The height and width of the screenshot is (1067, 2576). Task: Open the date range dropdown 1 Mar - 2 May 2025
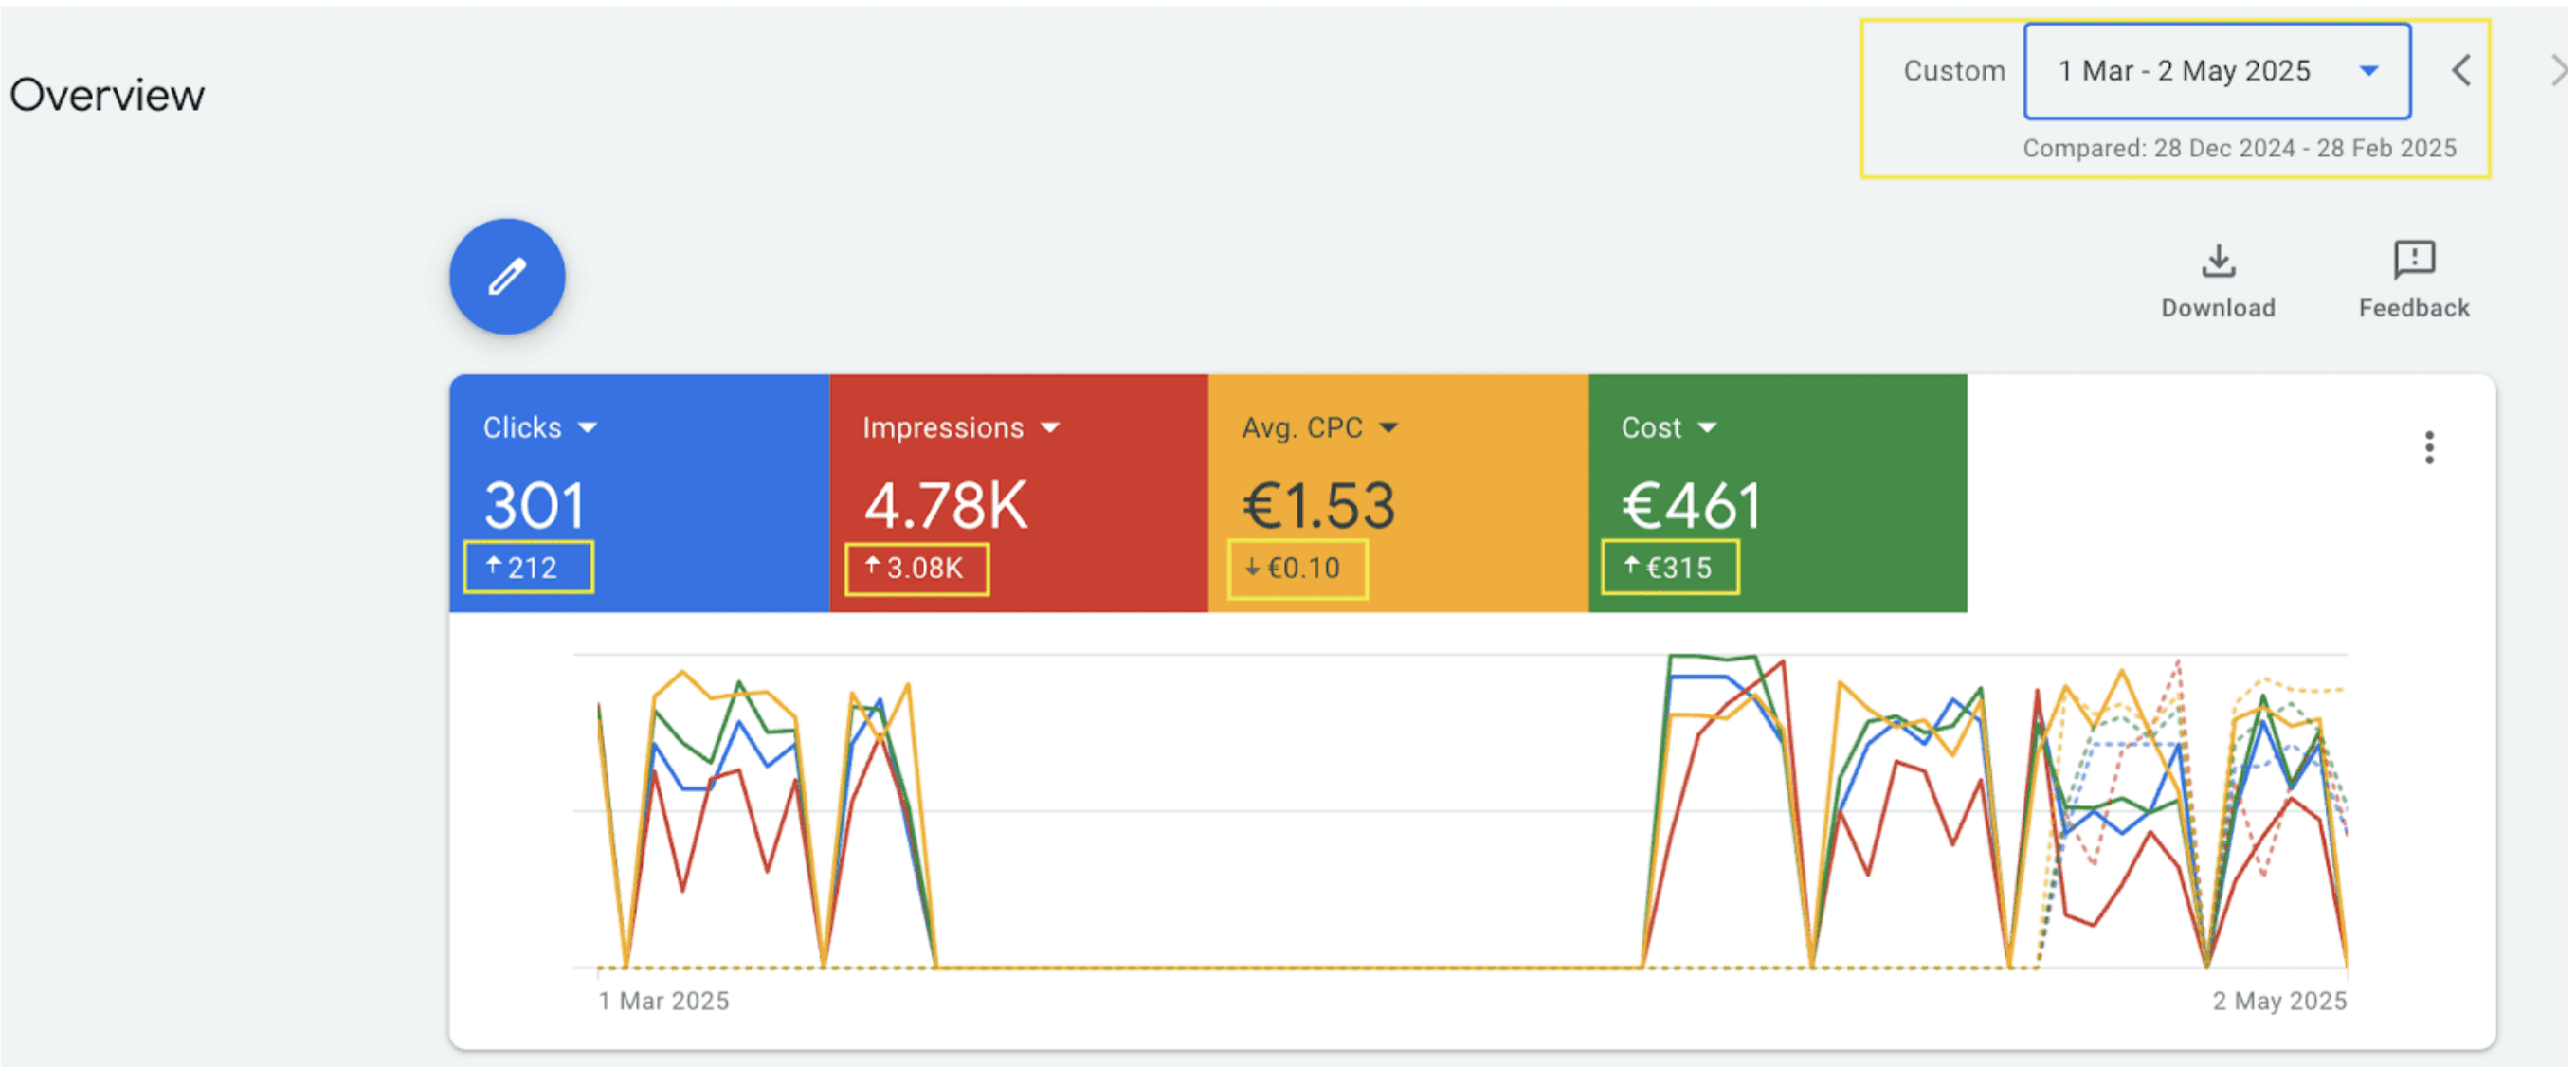coord(2217,71)
